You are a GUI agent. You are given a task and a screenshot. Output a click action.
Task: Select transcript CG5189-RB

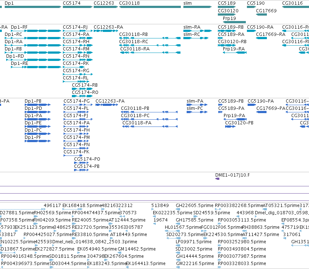pyautogui.click(x=231, y=27)
